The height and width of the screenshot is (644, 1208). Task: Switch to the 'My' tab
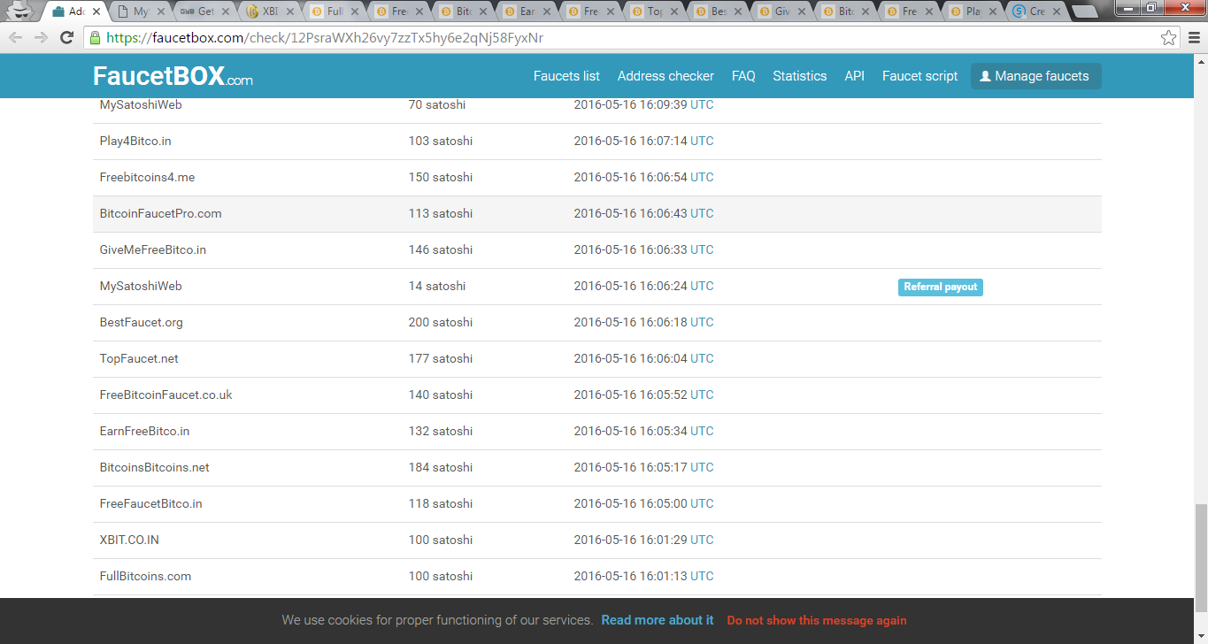coord(140,11)
